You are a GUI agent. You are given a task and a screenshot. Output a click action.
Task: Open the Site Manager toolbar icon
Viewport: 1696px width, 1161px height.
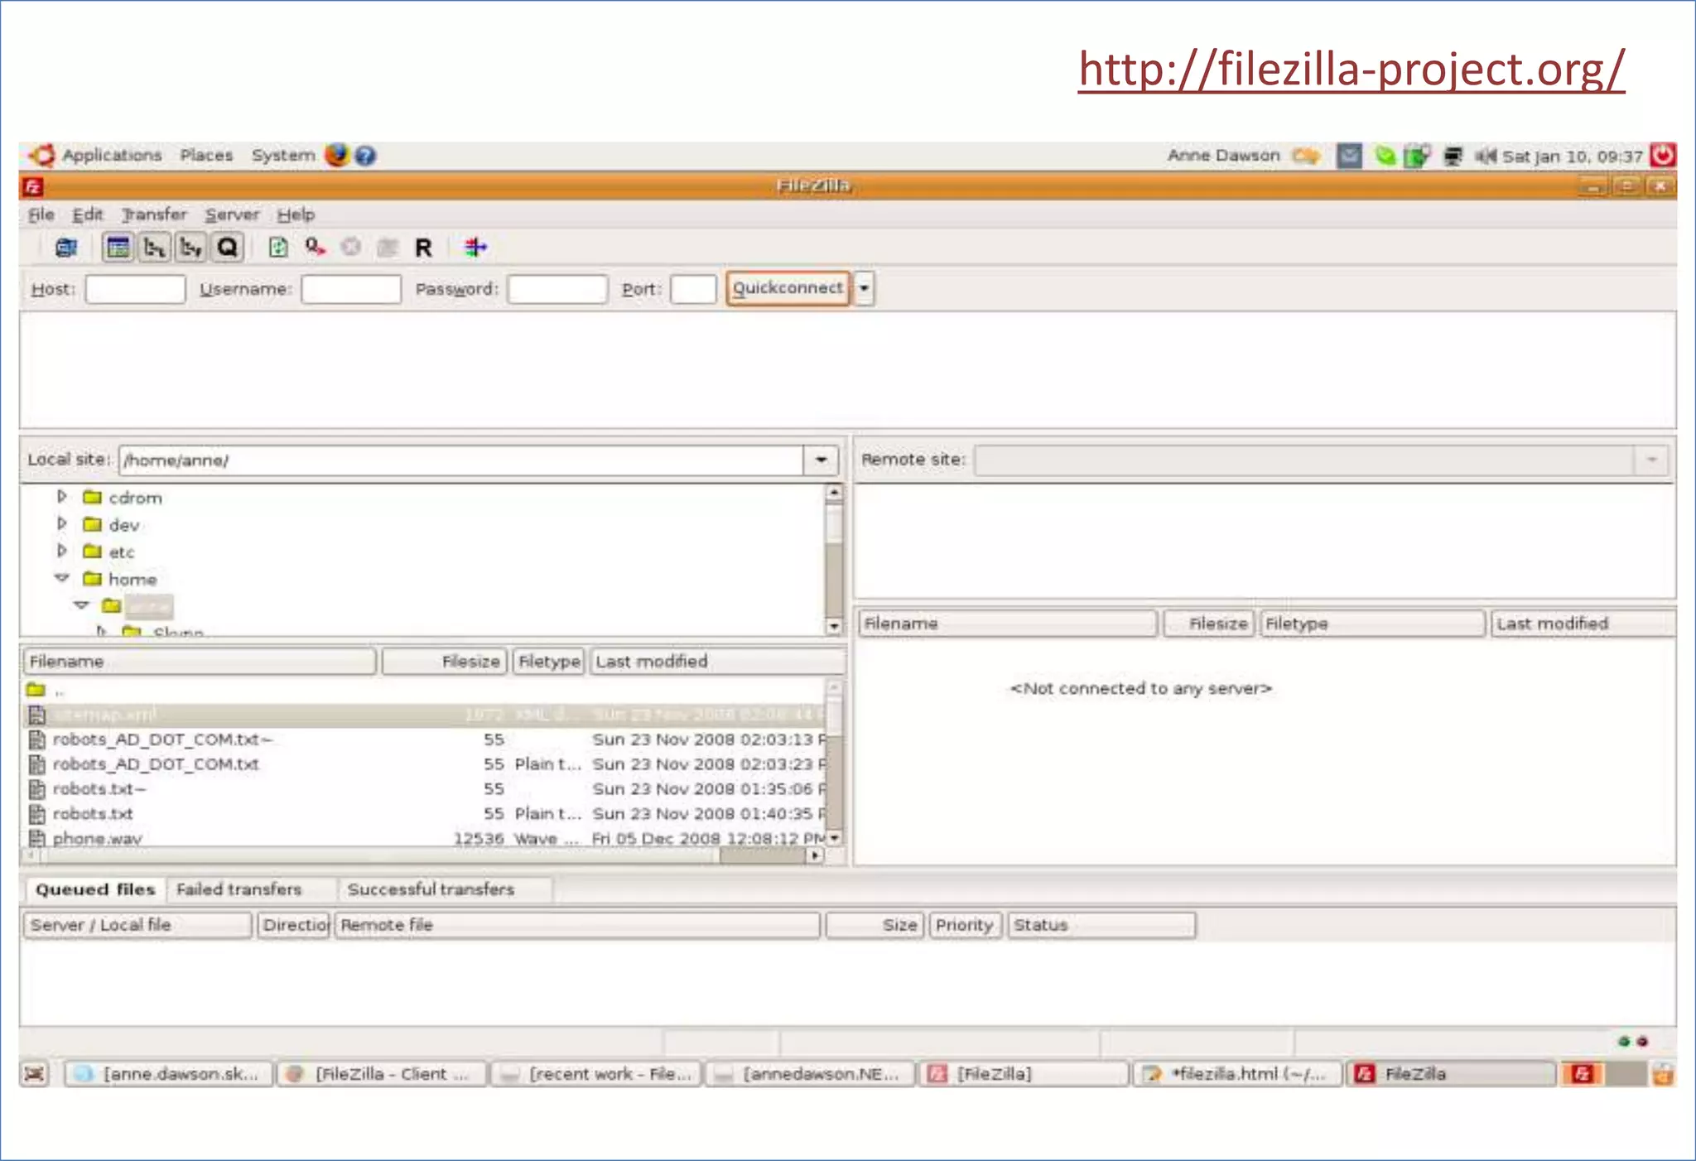tap(66, 248)
